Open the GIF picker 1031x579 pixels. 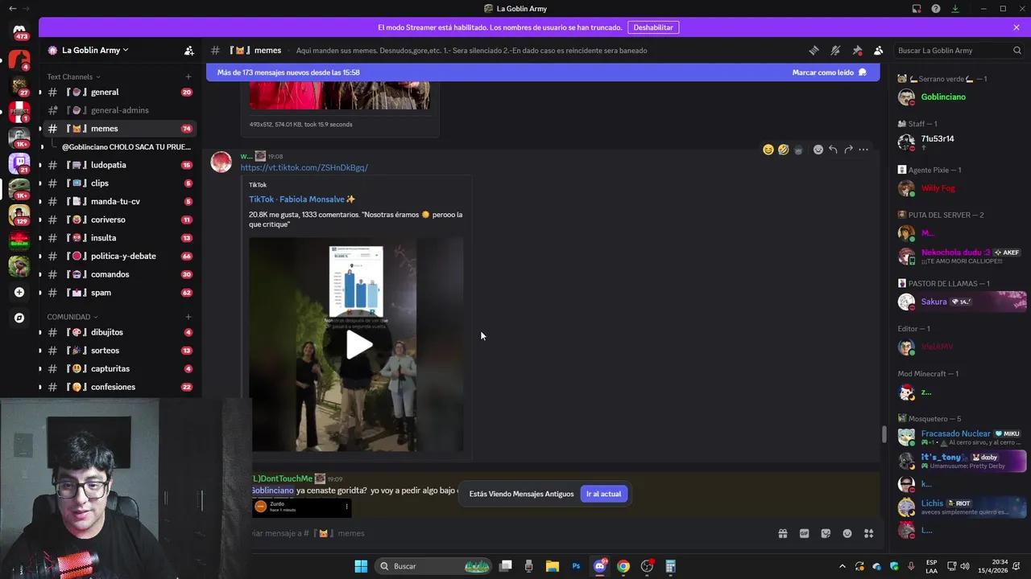[x=804, y=533]
